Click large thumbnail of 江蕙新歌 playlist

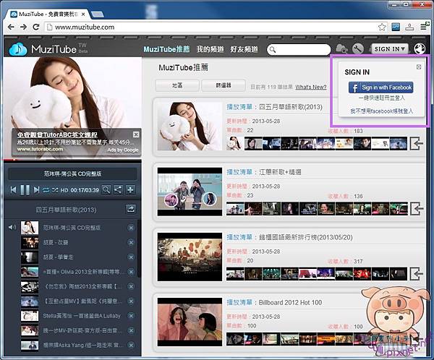coord(190,192)
